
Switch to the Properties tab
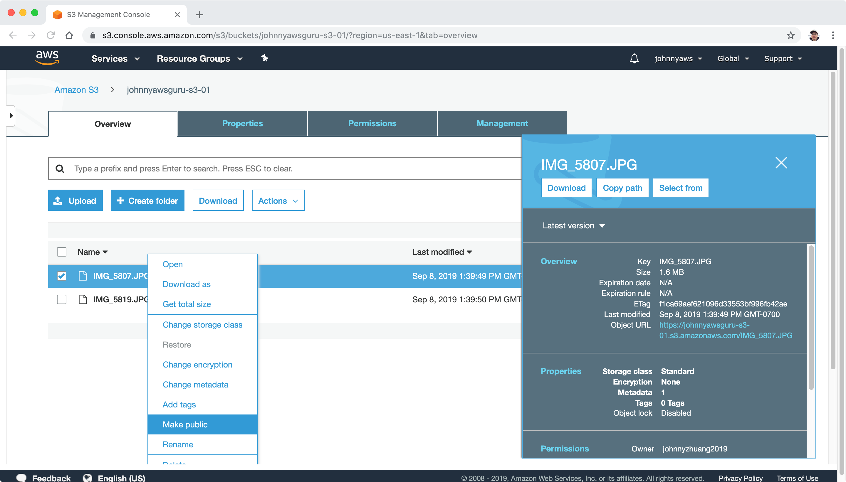[x=242, y=124]
